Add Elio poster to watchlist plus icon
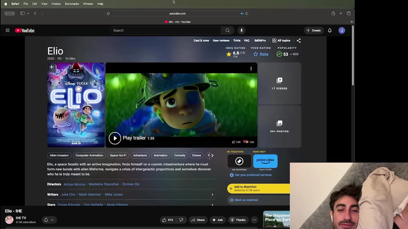Viewport: 408px width, 229px height. pos(51,67)
